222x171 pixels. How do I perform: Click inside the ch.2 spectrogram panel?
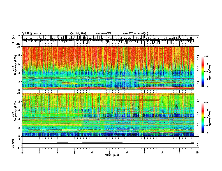coord(108,115)
